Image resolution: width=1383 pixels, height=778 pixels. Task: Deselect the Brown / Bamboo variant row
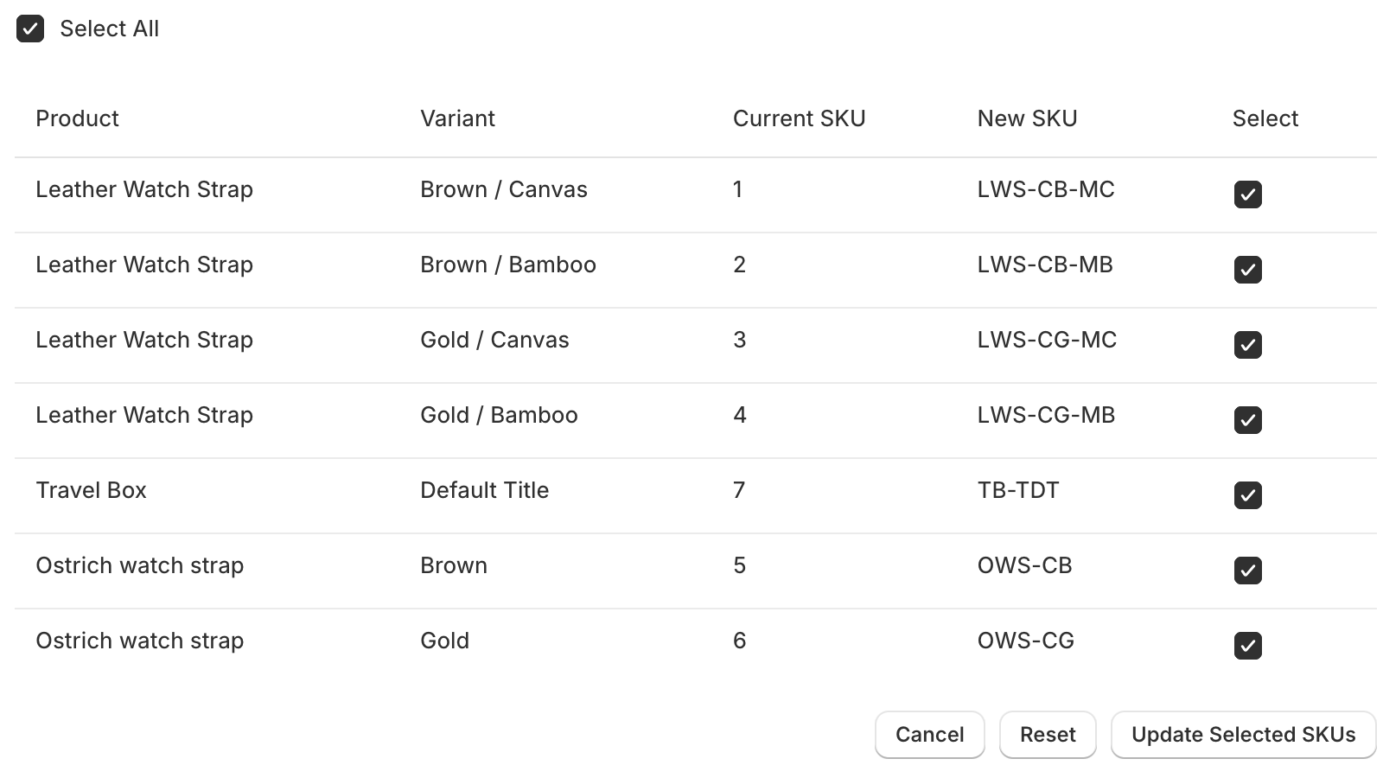pyautogui.click(x=1248, y=271)
